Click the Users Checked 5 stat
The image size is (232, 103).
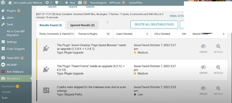click(132, 34)
